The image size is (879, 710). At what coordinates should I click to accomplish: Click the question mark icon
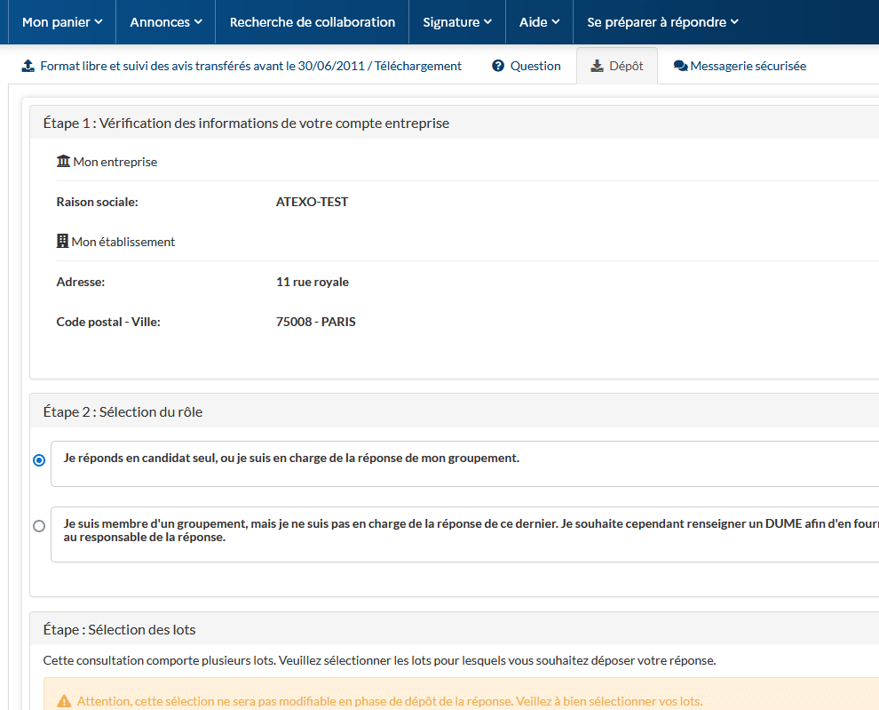(x=498, y=66)
